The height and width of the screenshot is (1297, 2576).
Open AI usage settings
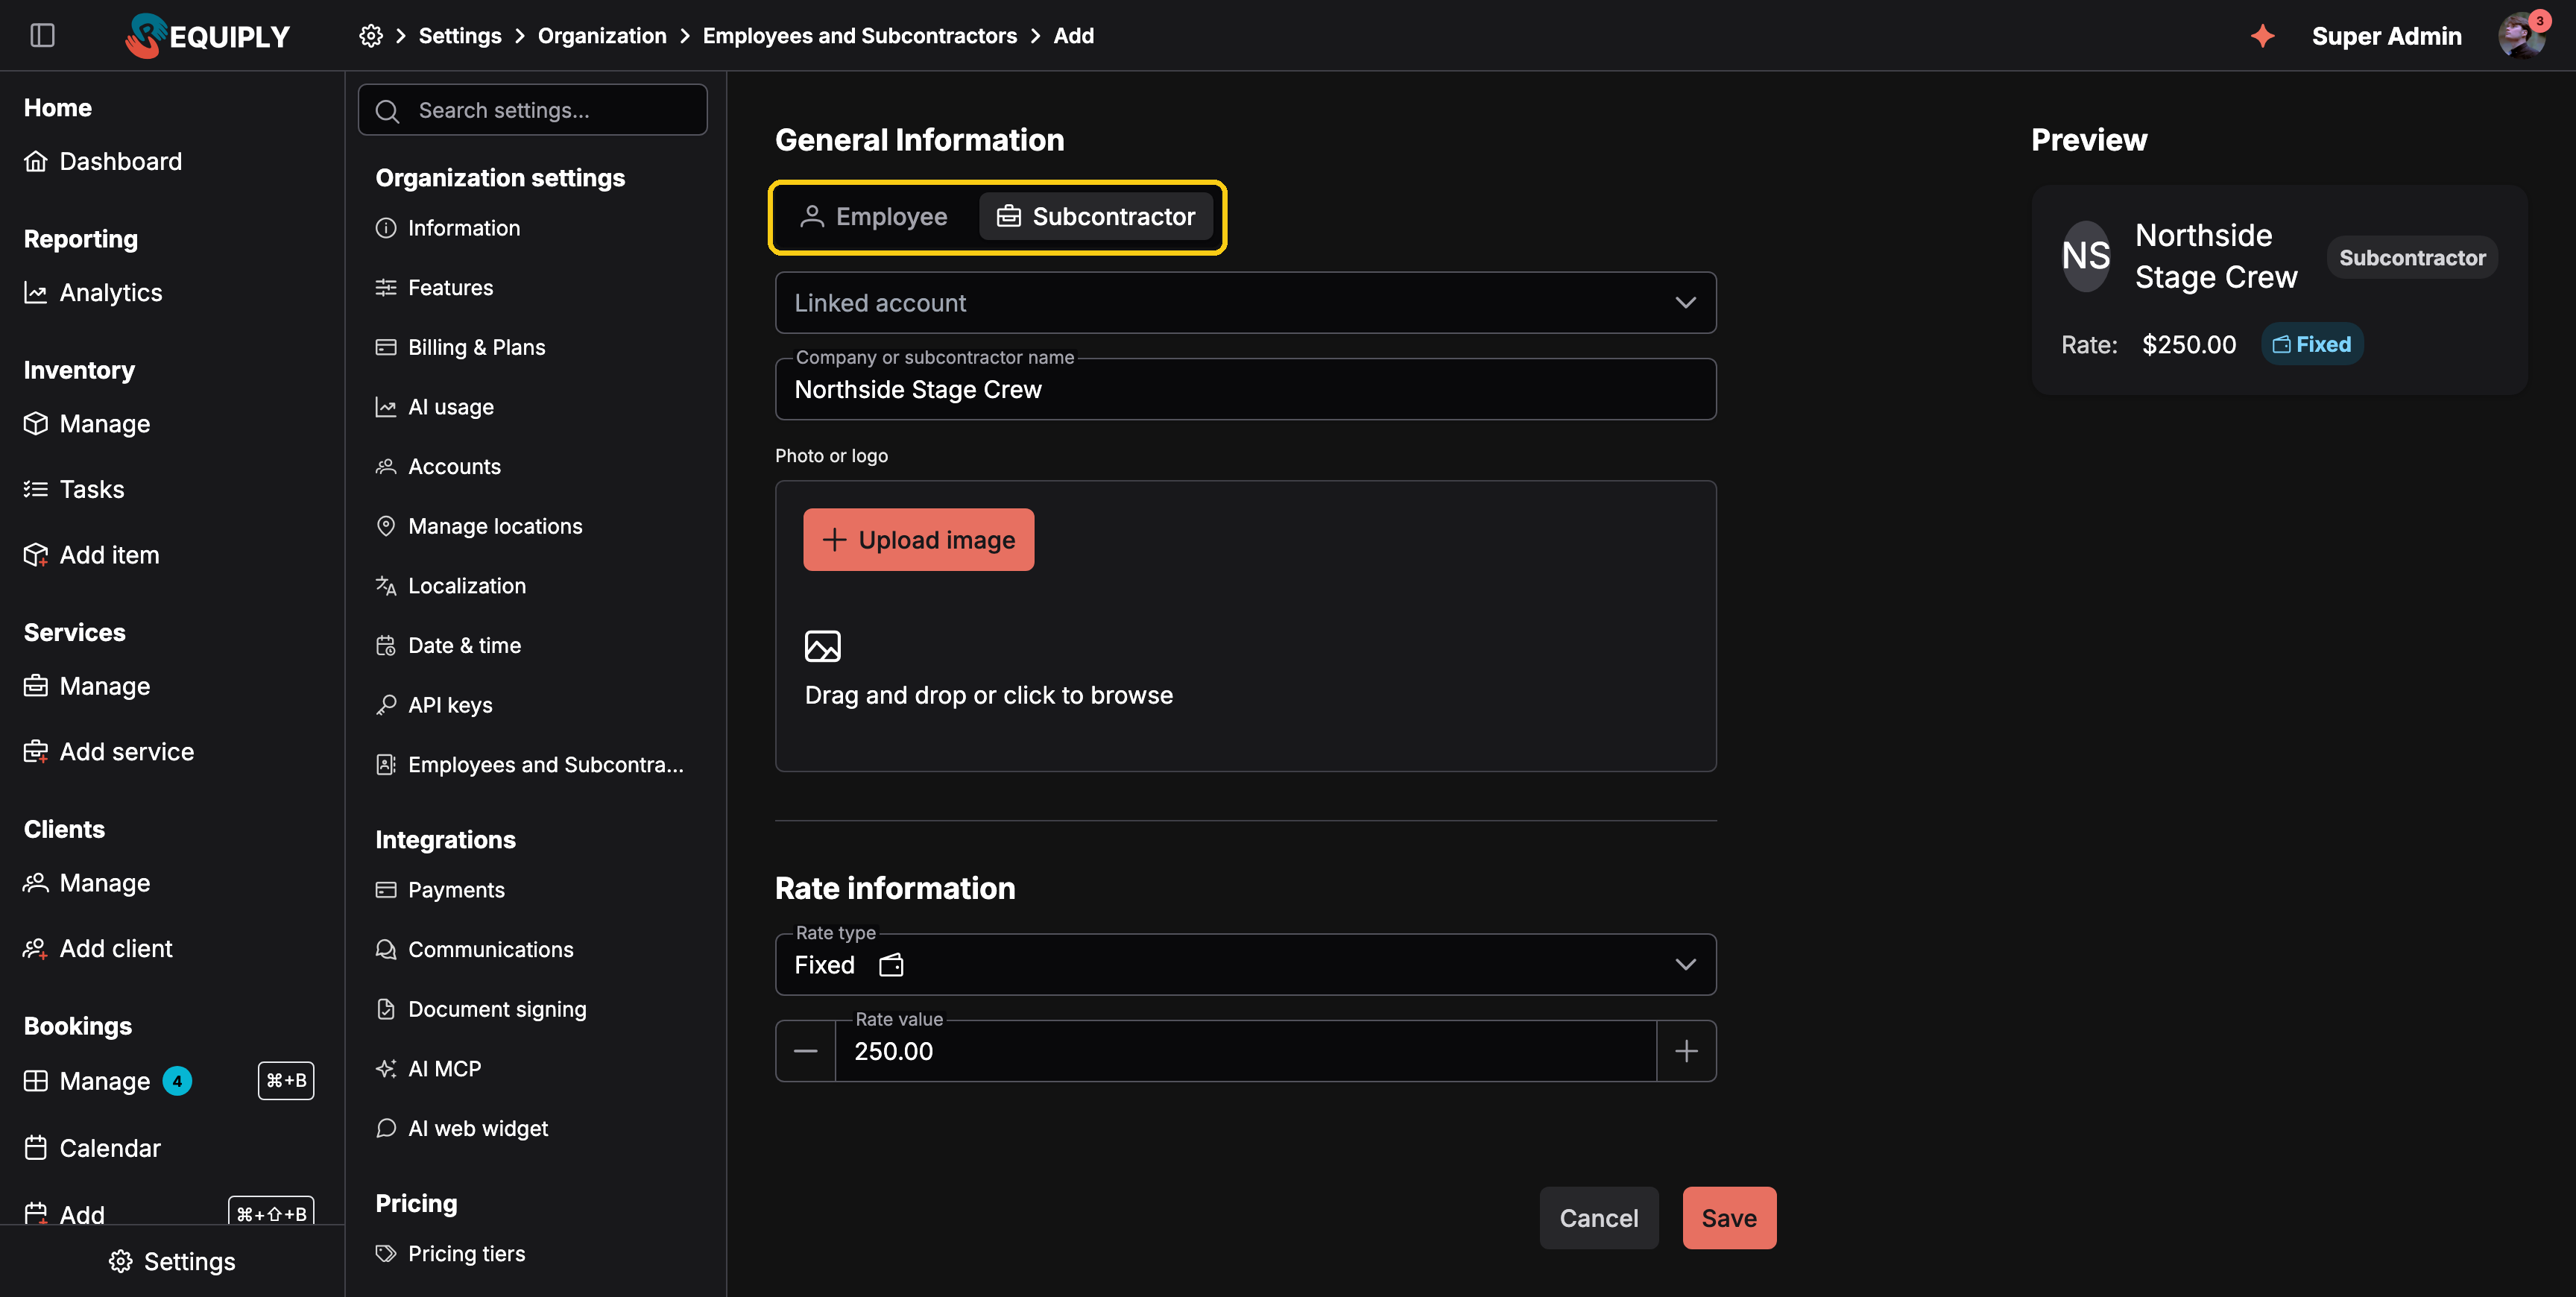click(x=434, y=408)
